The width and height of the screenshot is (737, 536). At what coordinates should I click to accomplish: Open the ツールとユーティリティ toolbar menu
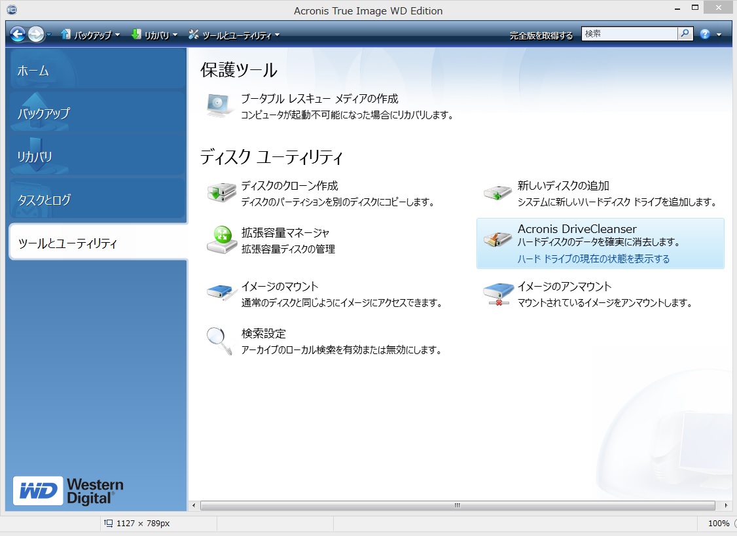coord(234,35)
